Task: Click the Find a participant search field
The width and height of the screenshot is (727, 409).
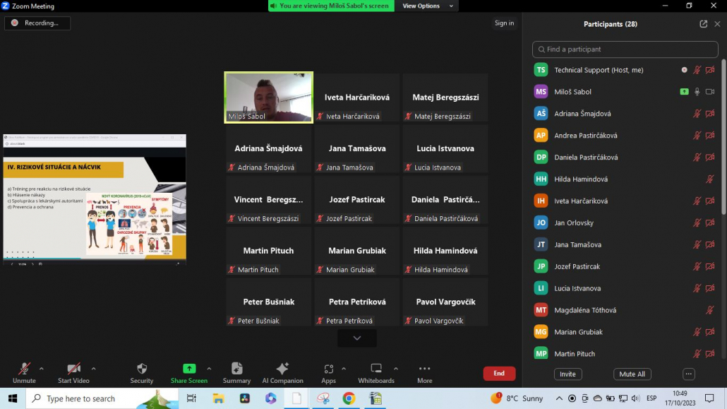Action: coord(625,49)
